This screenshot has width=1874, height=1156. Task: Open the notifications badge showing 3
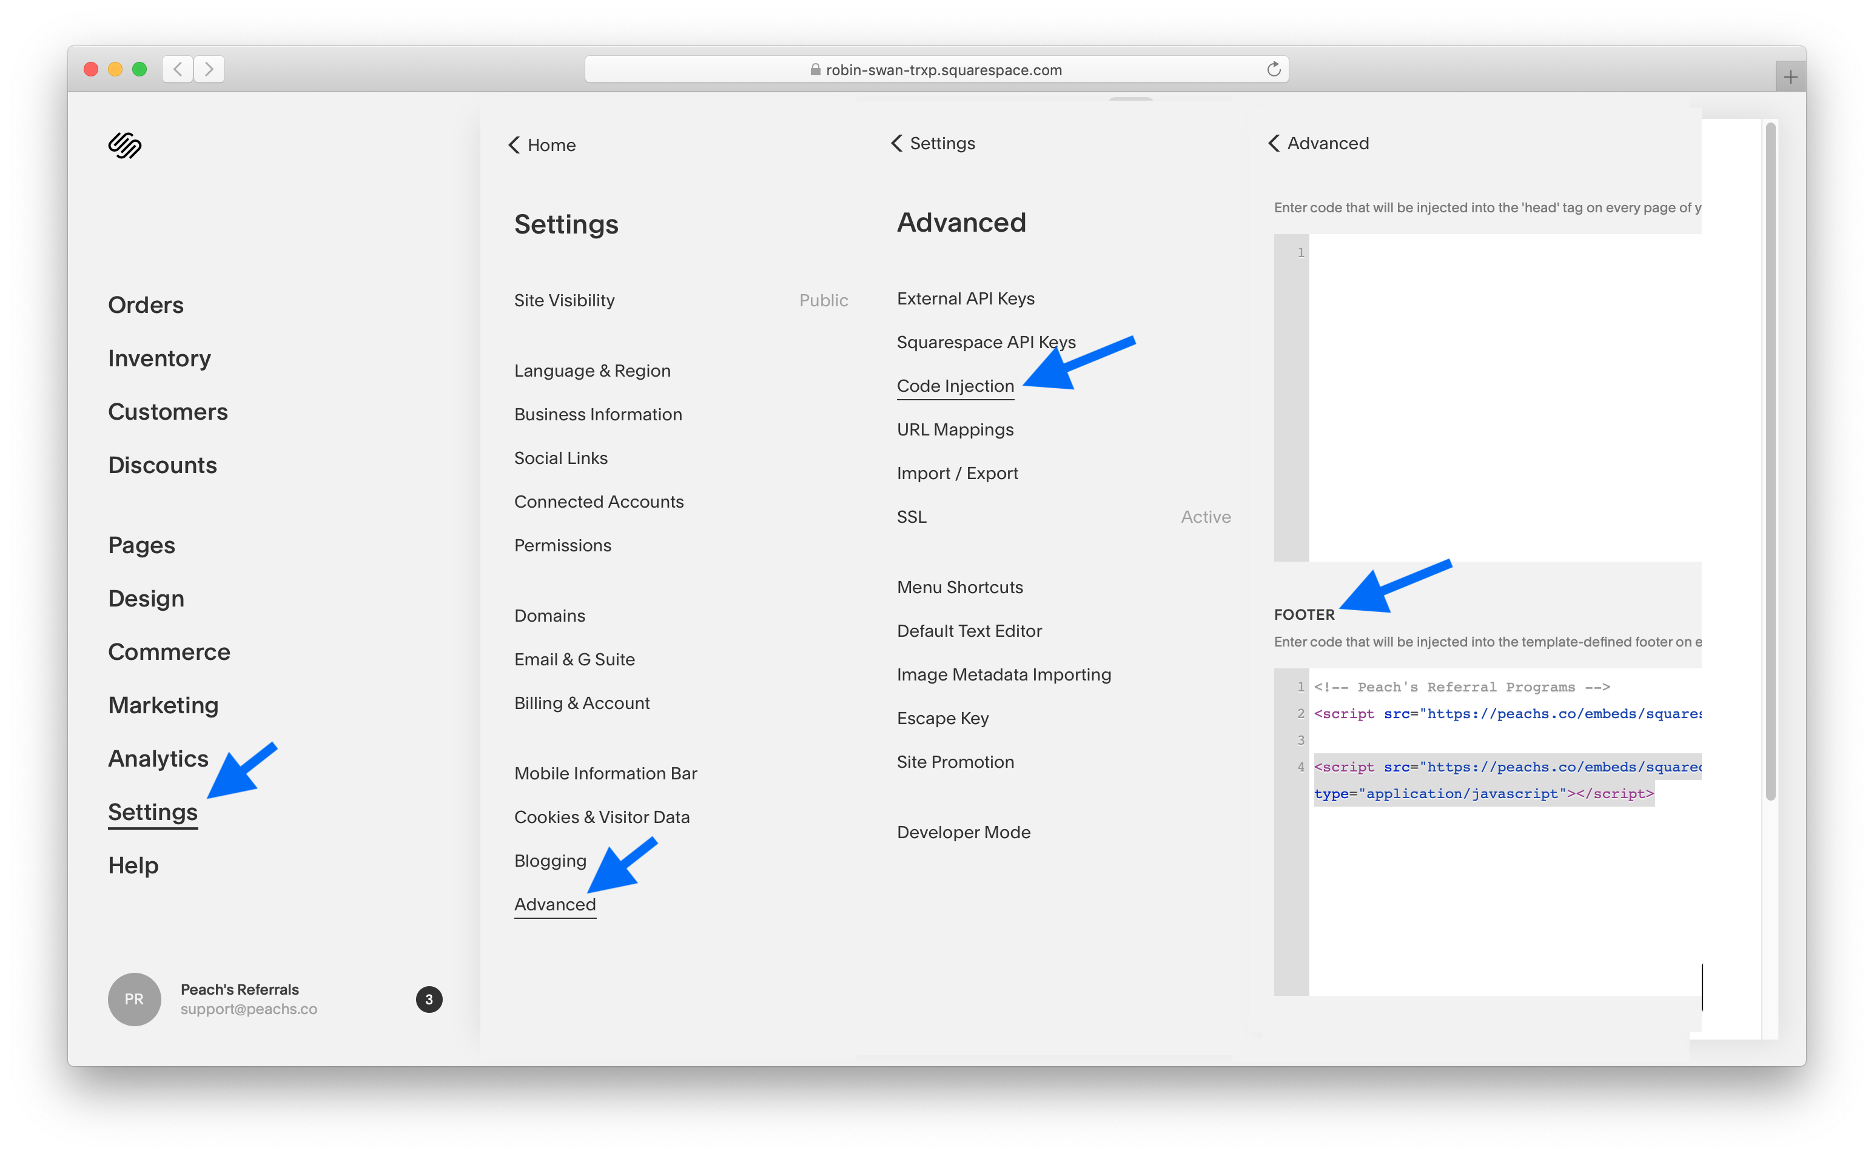coord(429,1000)
